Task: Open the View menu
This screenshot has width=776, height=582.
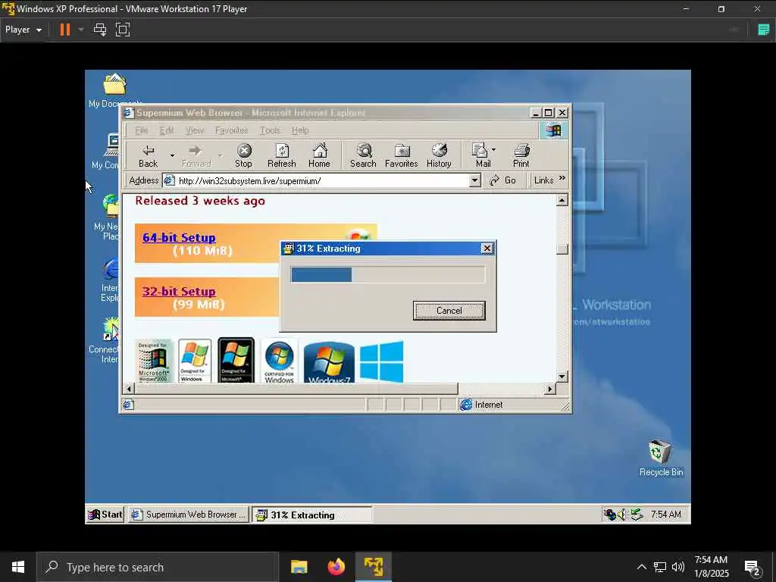Action: pyautogui.click(x=195, y=130)
